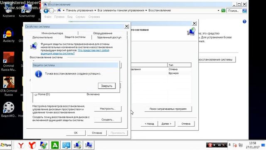Viewport: 266px width, 150px height.
Task: Open Criminal Russia Mu.. desktop shortcut
Action: pos(8,62)
